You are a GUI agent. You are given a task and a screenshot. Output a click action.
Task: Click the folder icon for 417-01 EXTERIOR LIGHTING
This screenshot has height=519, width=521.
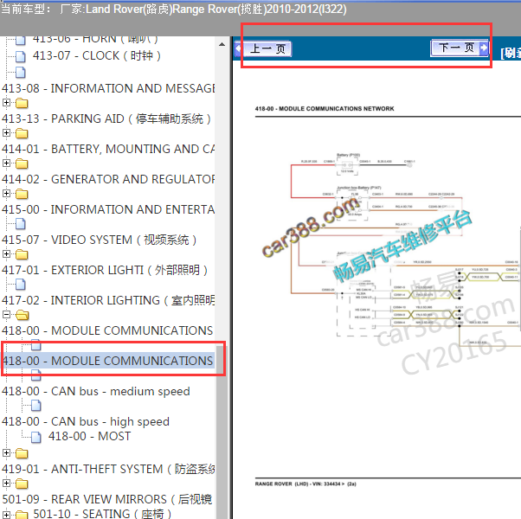tap(22, 254)
